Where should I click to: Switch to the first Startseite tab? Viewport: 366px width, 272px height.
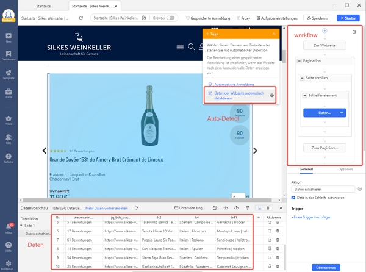42,5
